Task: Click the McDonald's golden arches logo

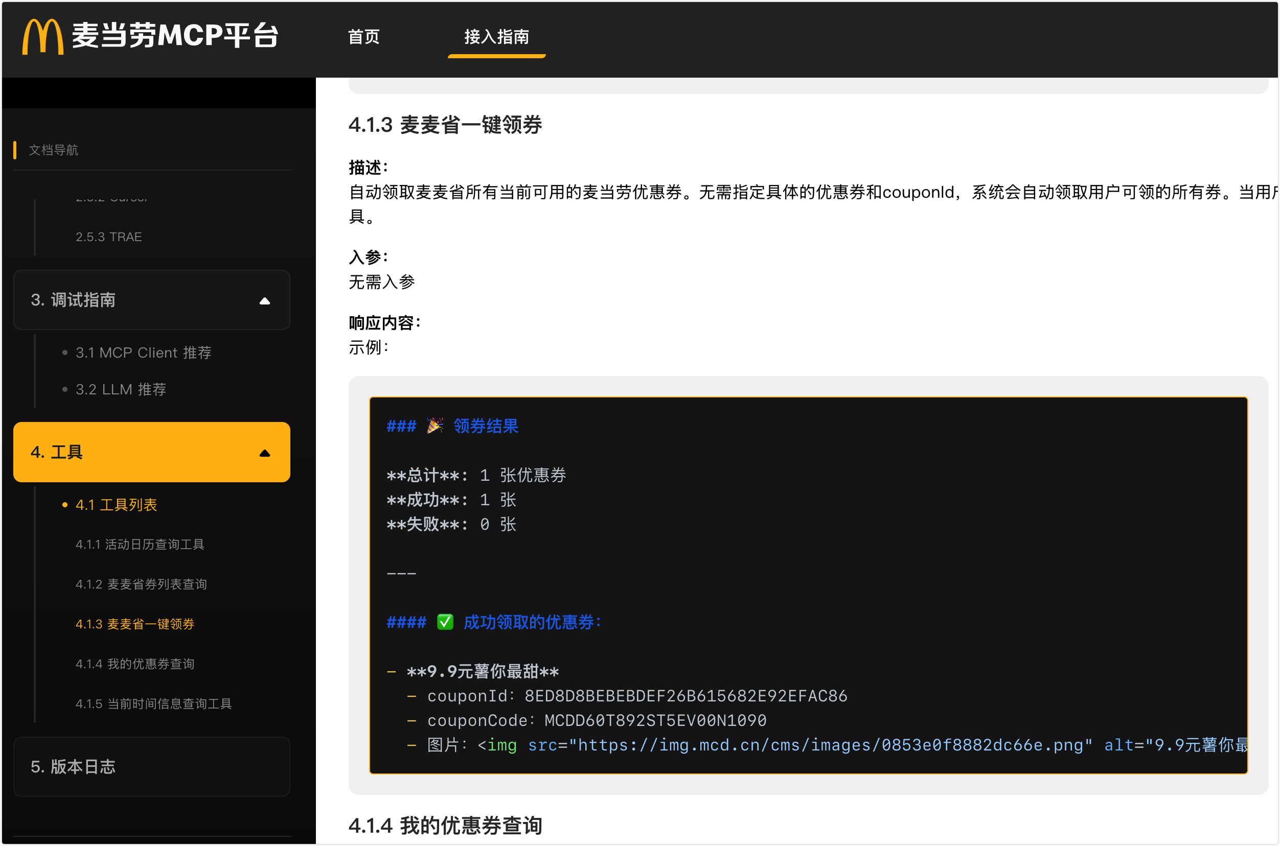Action: point(42,37)
